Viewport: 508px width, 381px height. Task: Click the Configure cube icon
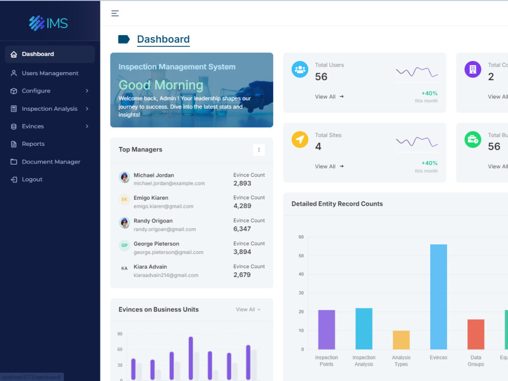(14, 91)
